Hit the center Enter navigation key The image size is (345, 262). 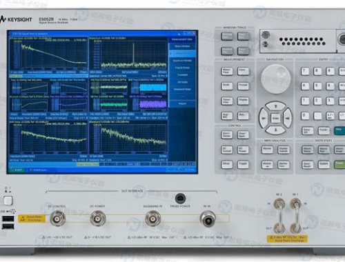pyautogui.click(x=276, y=118)
